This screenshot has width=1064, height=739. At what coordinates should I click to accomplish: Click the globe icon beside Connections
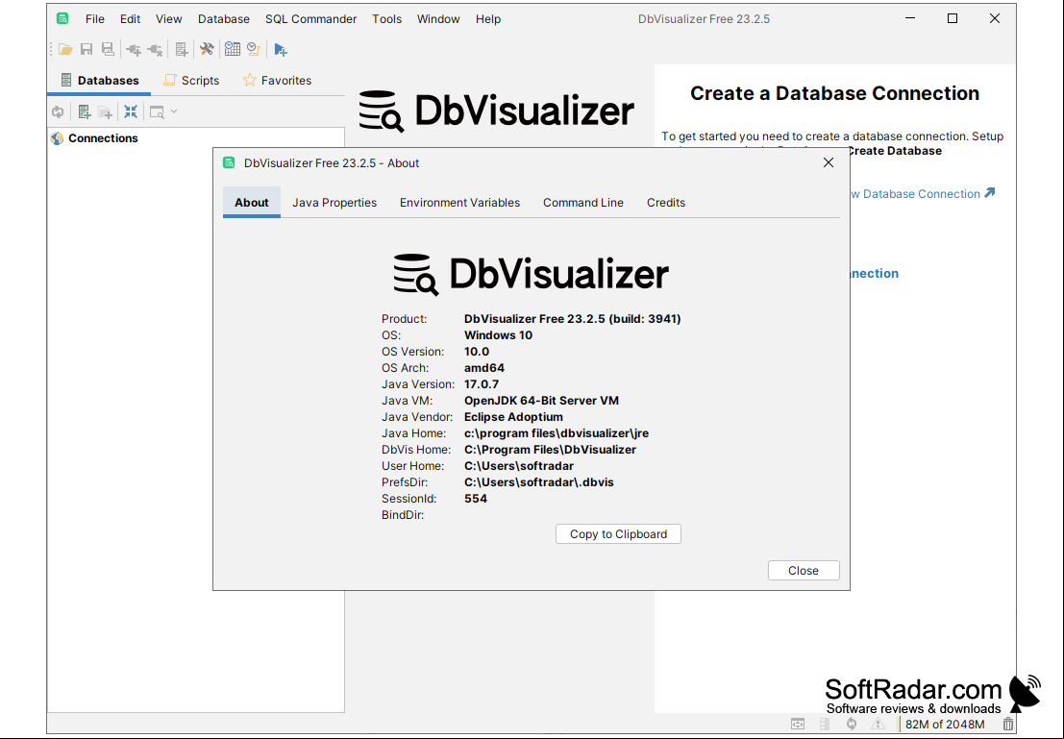pyautogui.click(x=58, y=138)
